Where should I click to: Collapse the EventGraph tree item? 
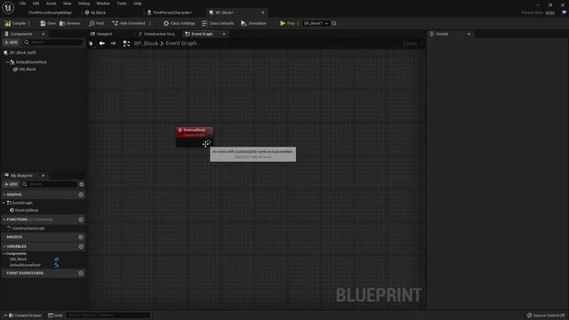4,203
